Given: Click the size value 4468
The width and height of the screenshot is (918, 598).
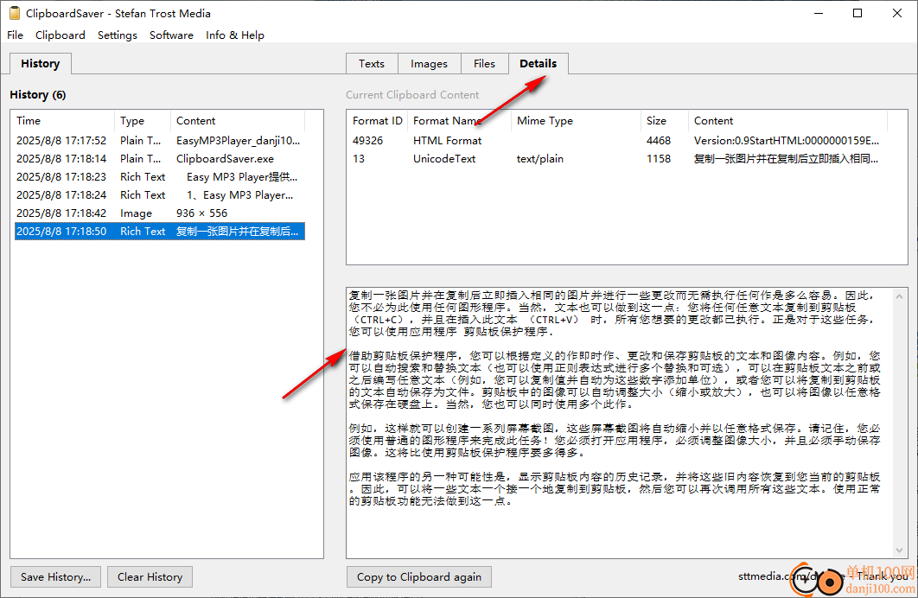Looking at the screenshot, I should tap(658, 141).
